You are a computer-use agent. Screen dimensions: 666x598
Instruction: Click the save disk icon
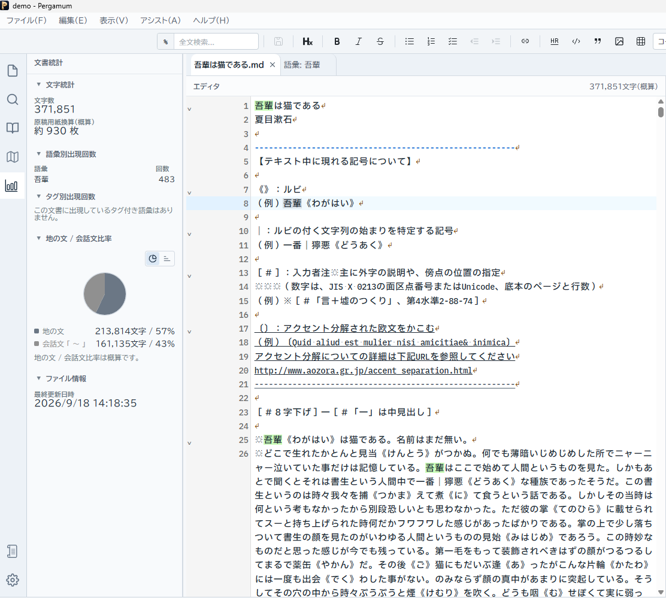click(x=278, y=41)
